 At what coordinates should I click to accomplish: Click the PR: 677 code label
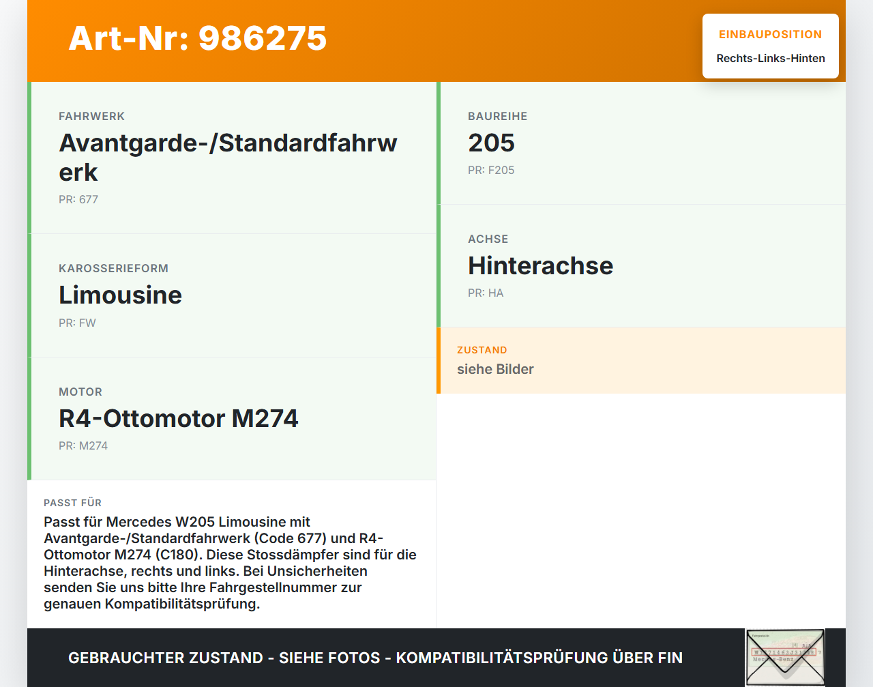tap(78, 199)
